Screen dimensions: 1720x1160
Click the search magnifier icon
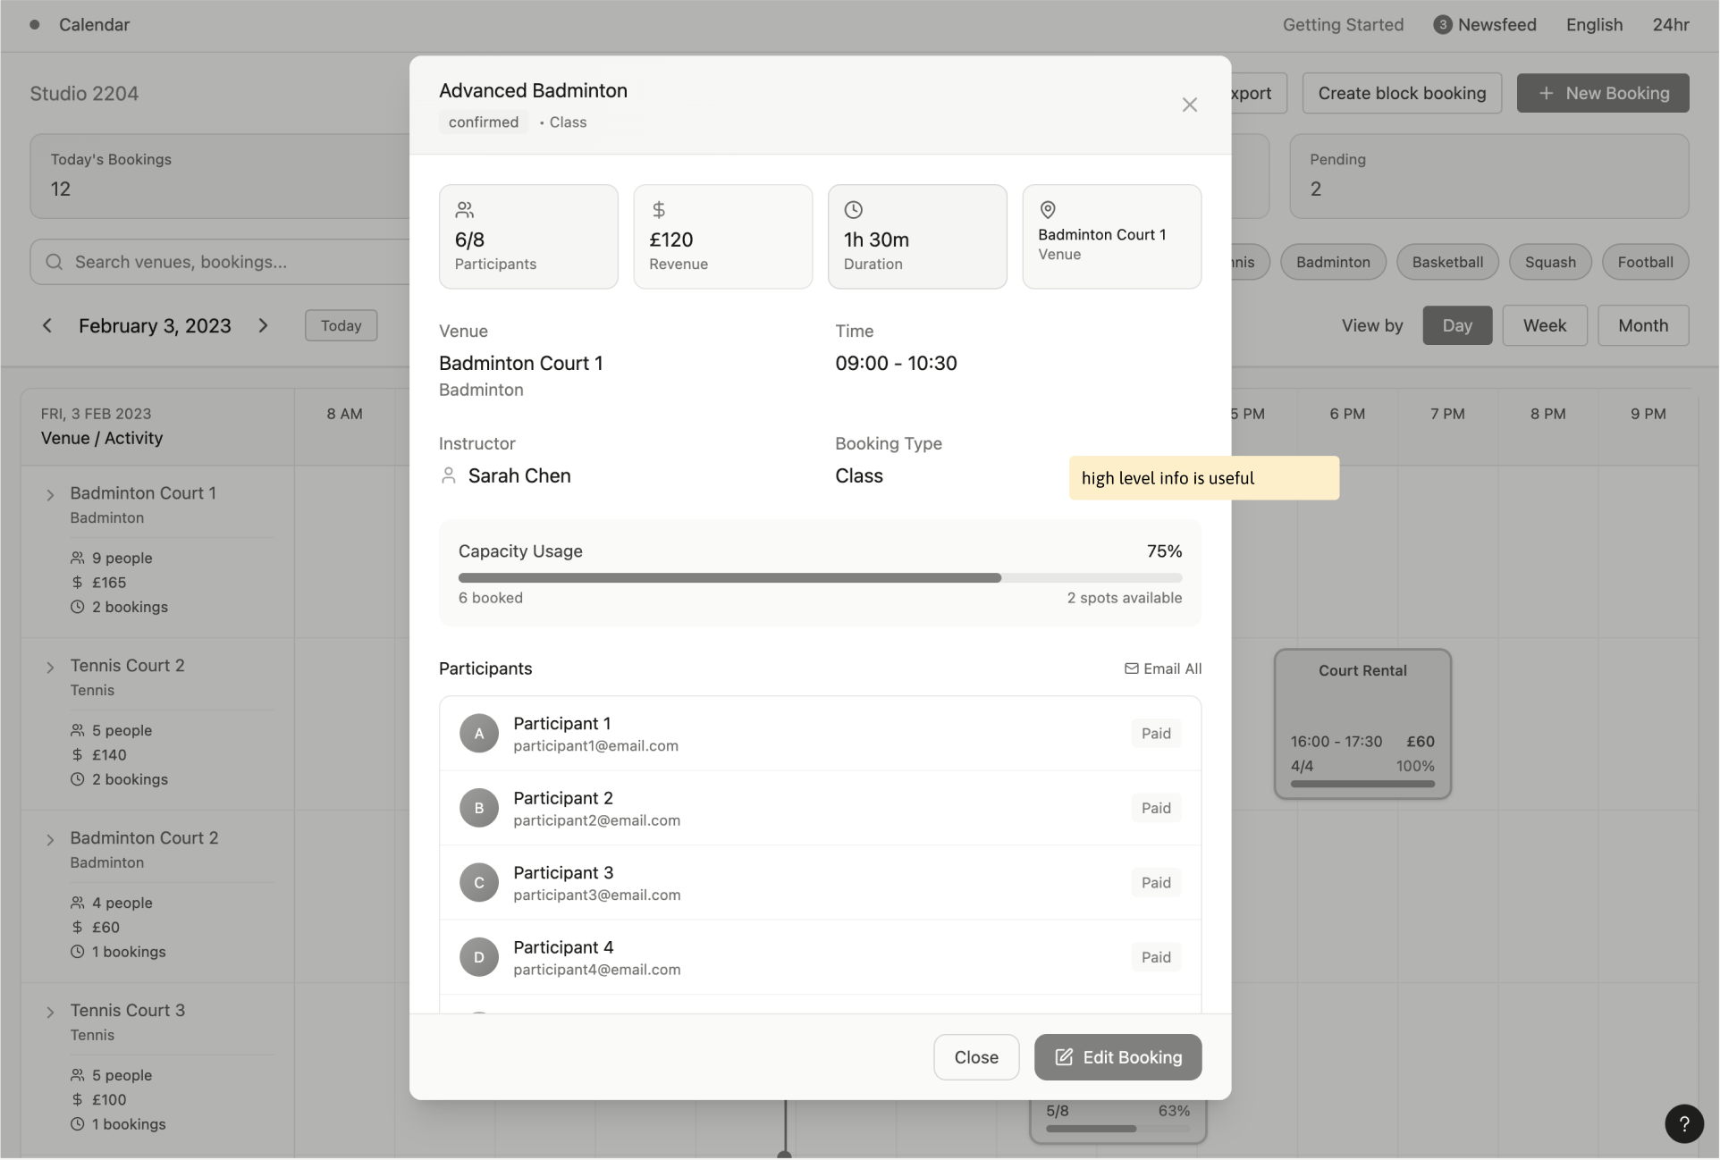coord(55,262)
